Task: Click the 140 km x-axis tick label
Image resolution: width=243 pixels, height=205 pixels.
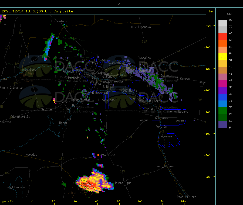Action: [183, 201]
